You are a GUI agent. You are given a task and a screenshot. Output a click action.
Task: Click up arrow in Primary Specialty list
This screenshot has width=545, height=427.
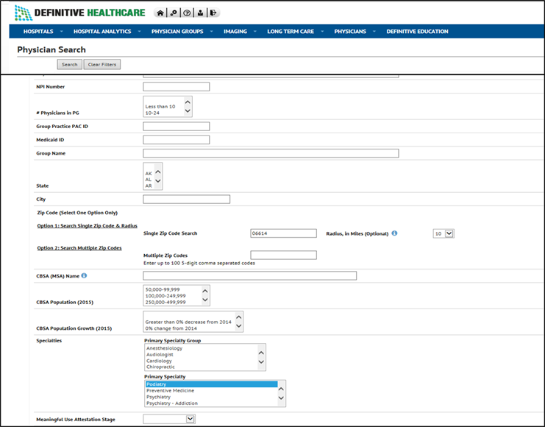[281, 389]
